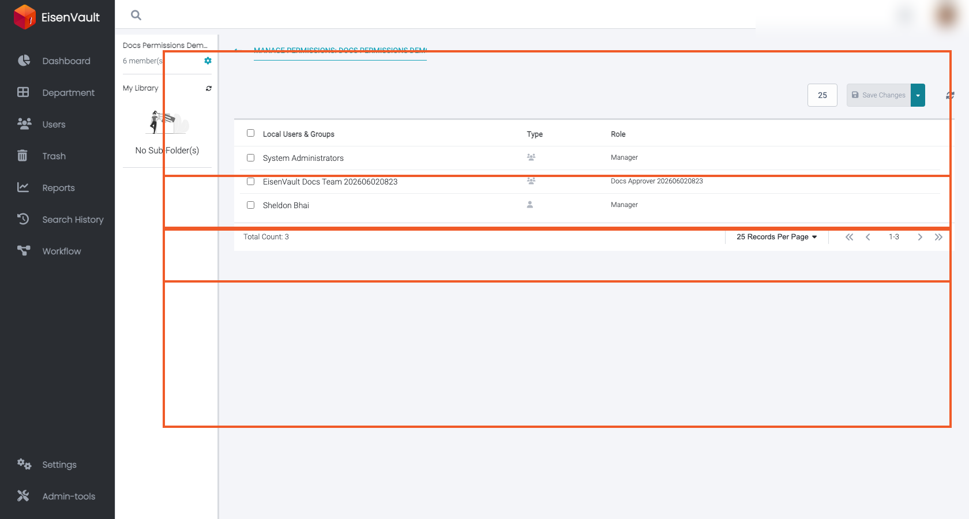This screenshot has height=519, width=969.
Task: Open department settings gear icon
Action: click(x=208, y=61)
